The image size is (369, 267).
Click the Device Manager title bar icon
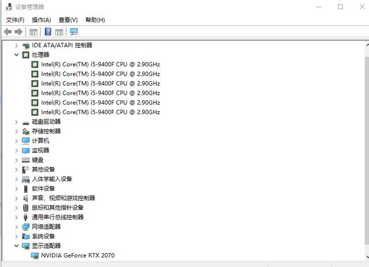point(9,7)
